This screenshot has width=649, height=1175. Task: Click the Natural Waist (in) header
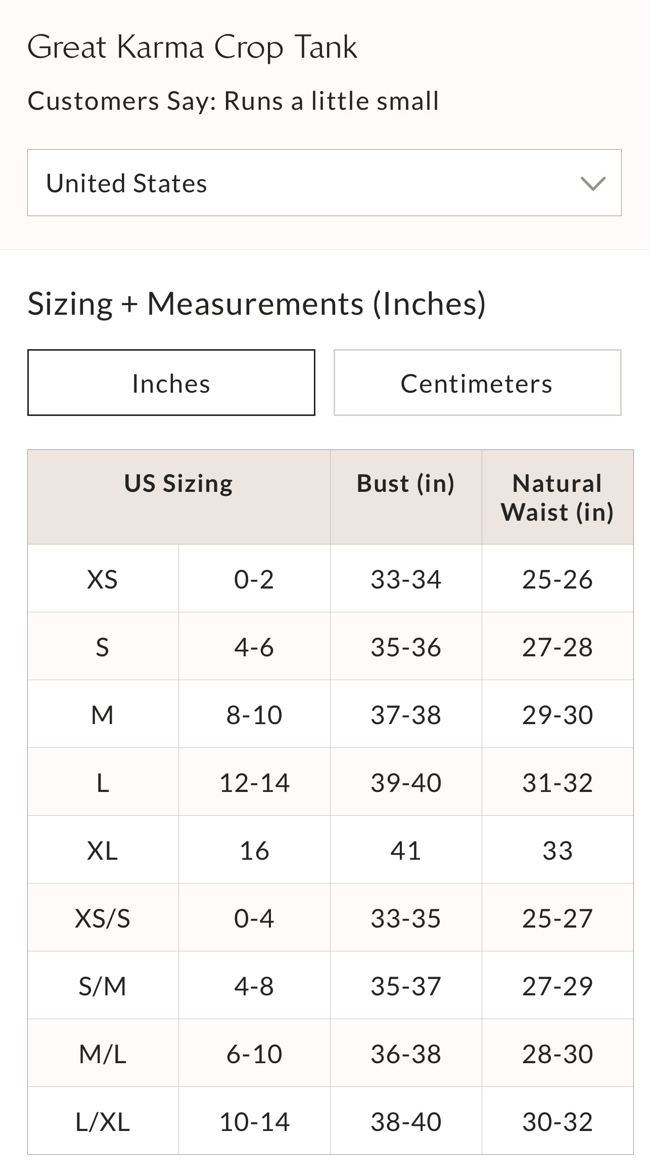pyautogui.click(x=557, y=497)
